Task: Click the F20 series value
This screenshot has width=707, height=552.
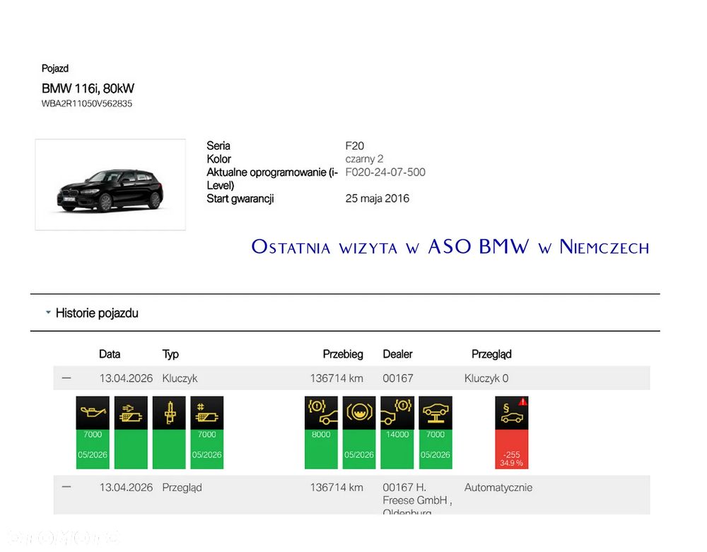Action: pyautogui.click(x=354, y=146)
